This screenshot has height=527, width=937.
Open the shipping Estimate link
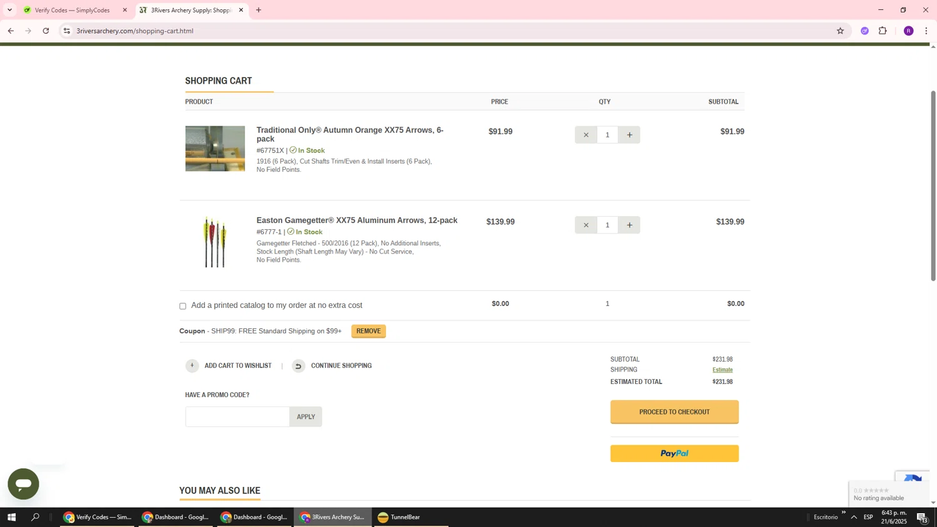[x=723, y=370]
